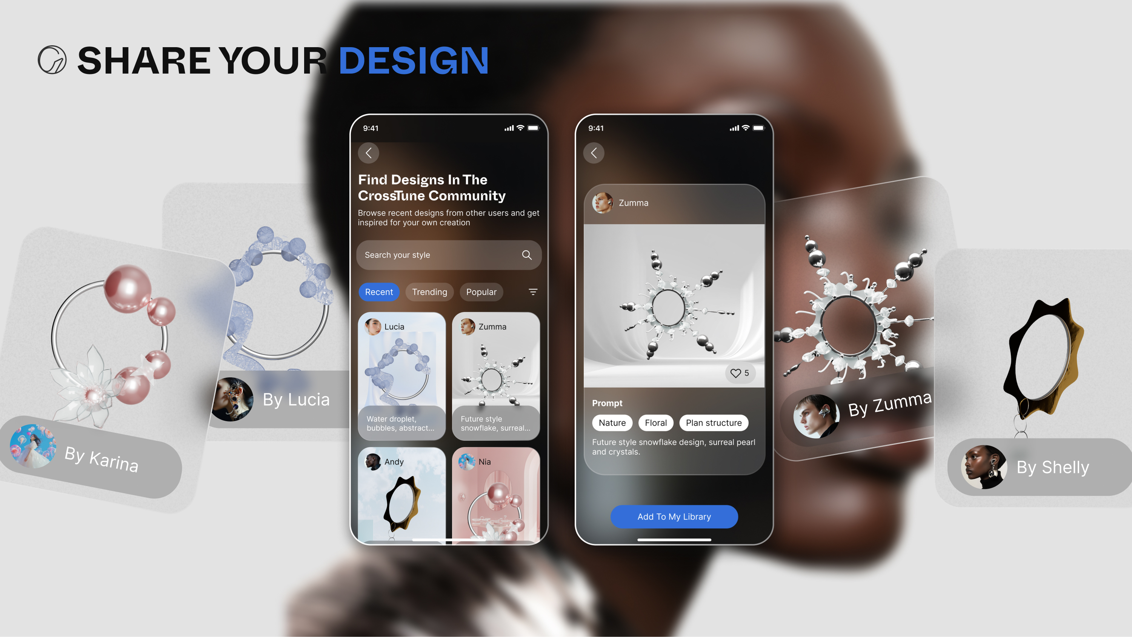Screen dimensions: 1132x637
Task: Select the Recent tab in community
Action: pos(378,291)
